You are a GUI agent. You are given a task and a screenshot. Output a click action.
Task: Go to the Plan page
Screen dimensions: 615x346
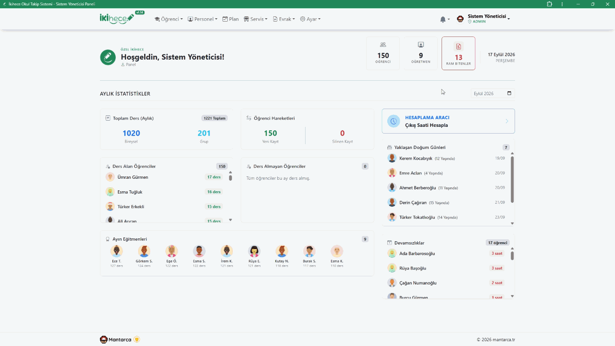[231, 19]
